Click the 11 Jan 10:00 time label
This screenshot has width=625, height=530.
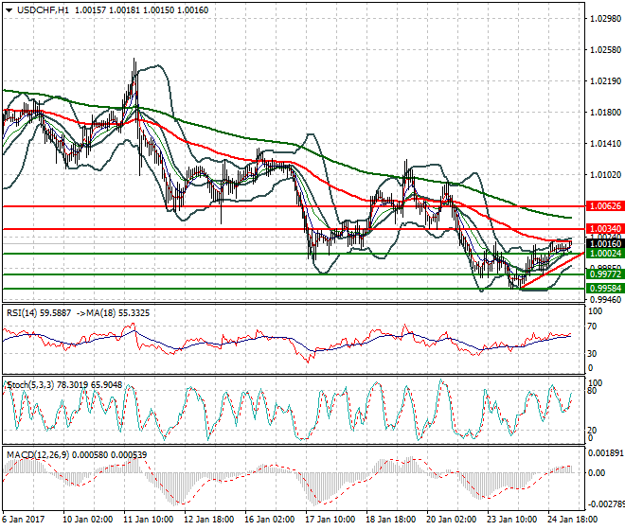(149, 520)
